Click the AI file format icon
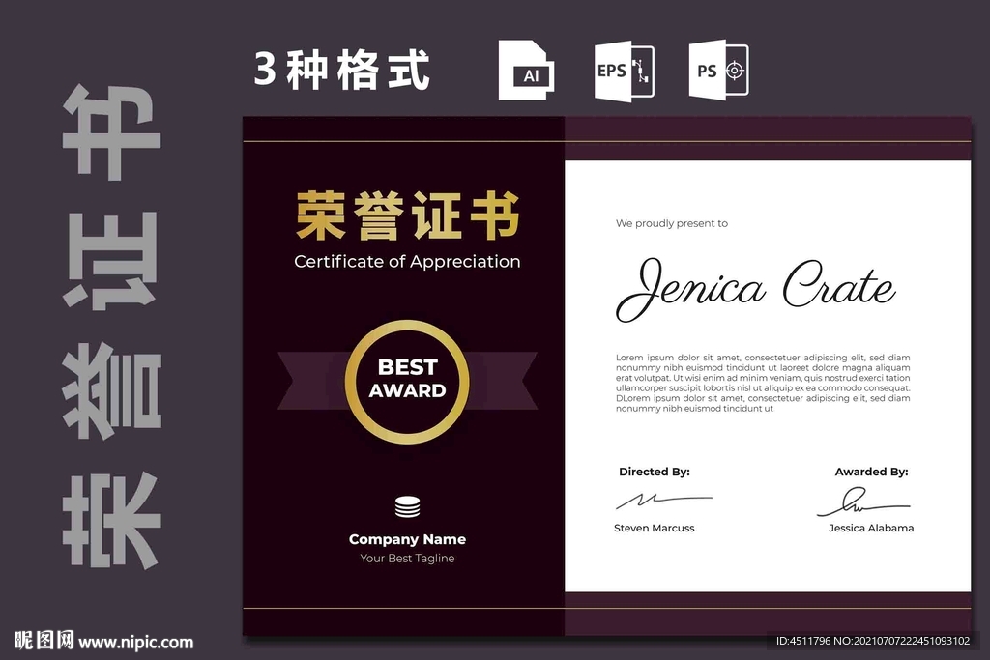Viewport: 990px width, 660px height. (x=526, y=71)
